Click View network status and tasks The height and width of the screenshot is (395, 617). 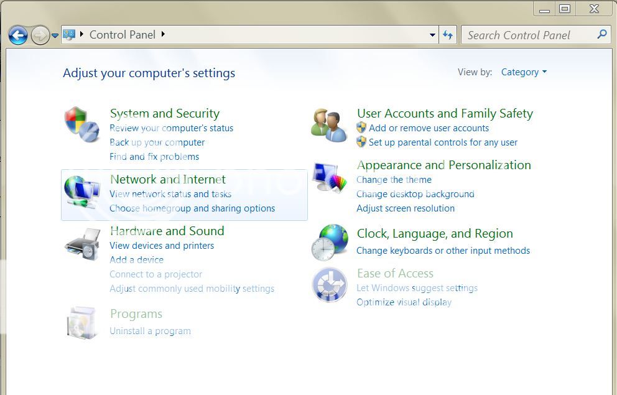170,194
